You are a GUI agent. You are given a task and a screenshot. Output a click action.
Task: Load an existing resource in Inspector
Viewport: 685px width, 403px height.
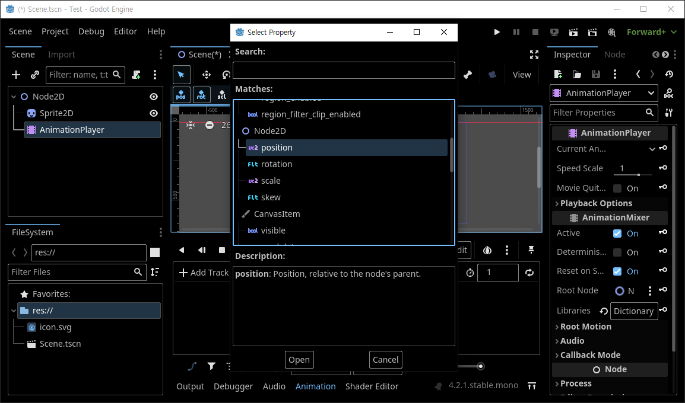click(x=576, y=74)
